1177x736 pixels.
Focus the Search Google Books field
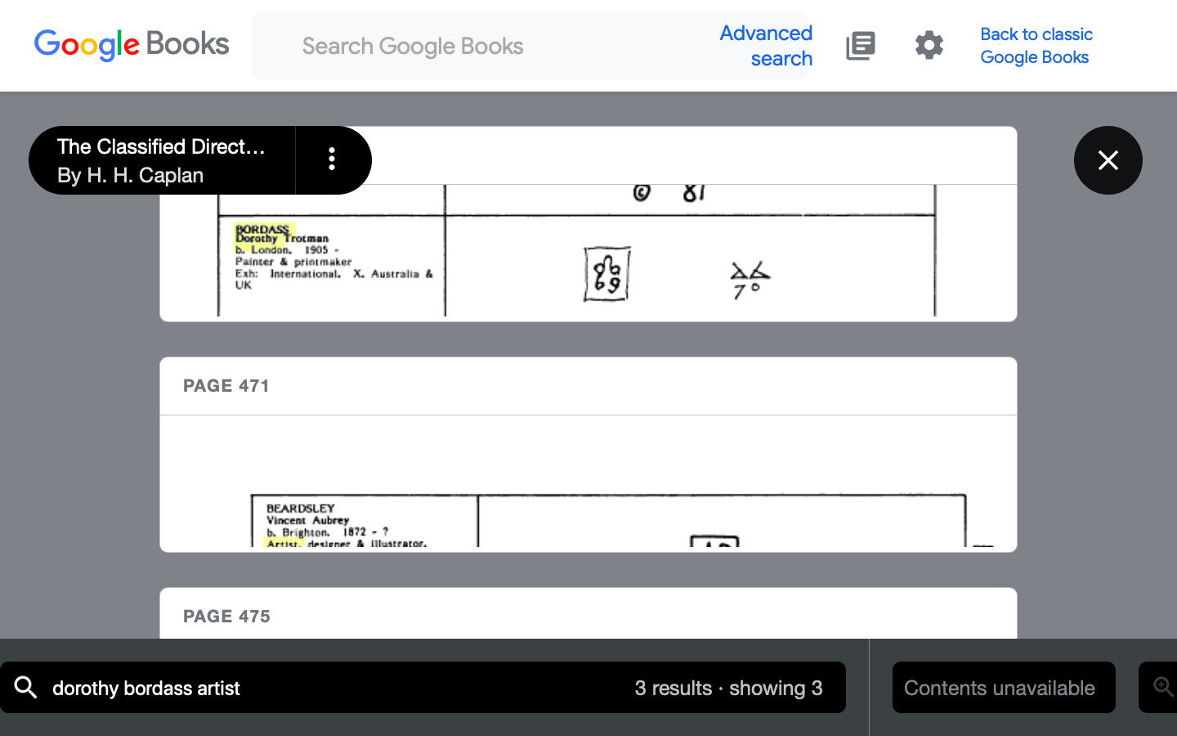click(490, 46)
